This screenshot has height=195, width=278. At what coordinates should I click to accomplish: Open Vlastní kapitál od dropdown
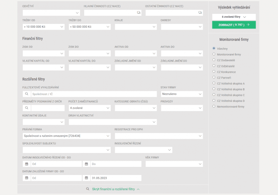[x=44, y=67]
